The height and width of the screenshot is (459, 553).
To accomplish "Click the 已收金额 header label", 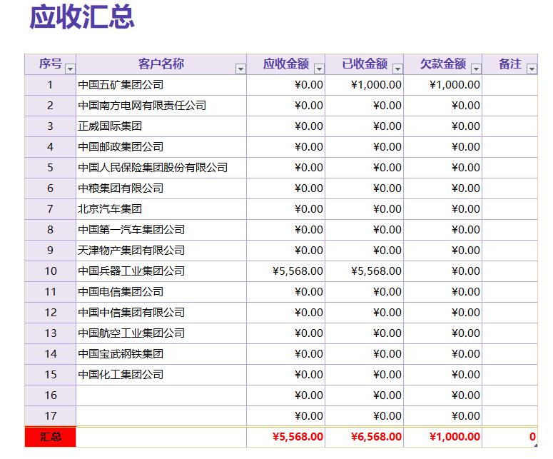I will coord(365,64).
